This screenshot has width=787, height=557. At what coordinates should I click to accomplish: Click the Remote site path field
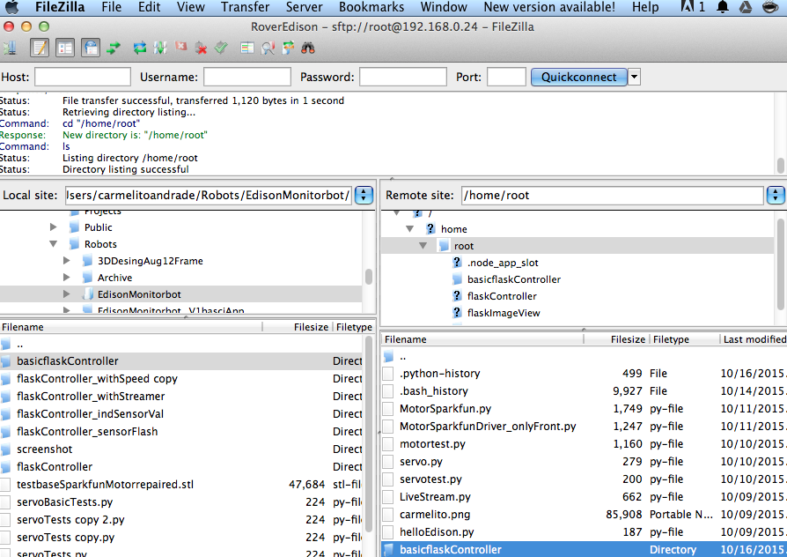tap(613, 195)
